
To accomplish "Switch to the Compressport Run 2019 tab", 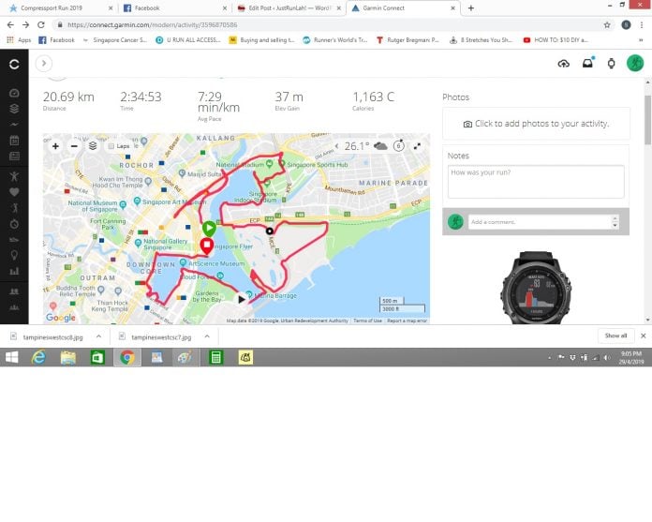I will pyautogui.click(x=62, y=7).
